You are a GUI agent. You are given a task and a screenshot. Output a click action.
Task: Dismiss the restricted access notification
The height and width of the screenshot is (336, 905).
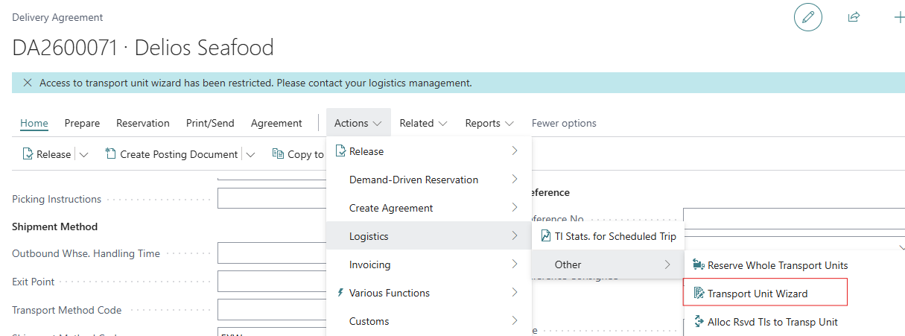pos(28,83)
